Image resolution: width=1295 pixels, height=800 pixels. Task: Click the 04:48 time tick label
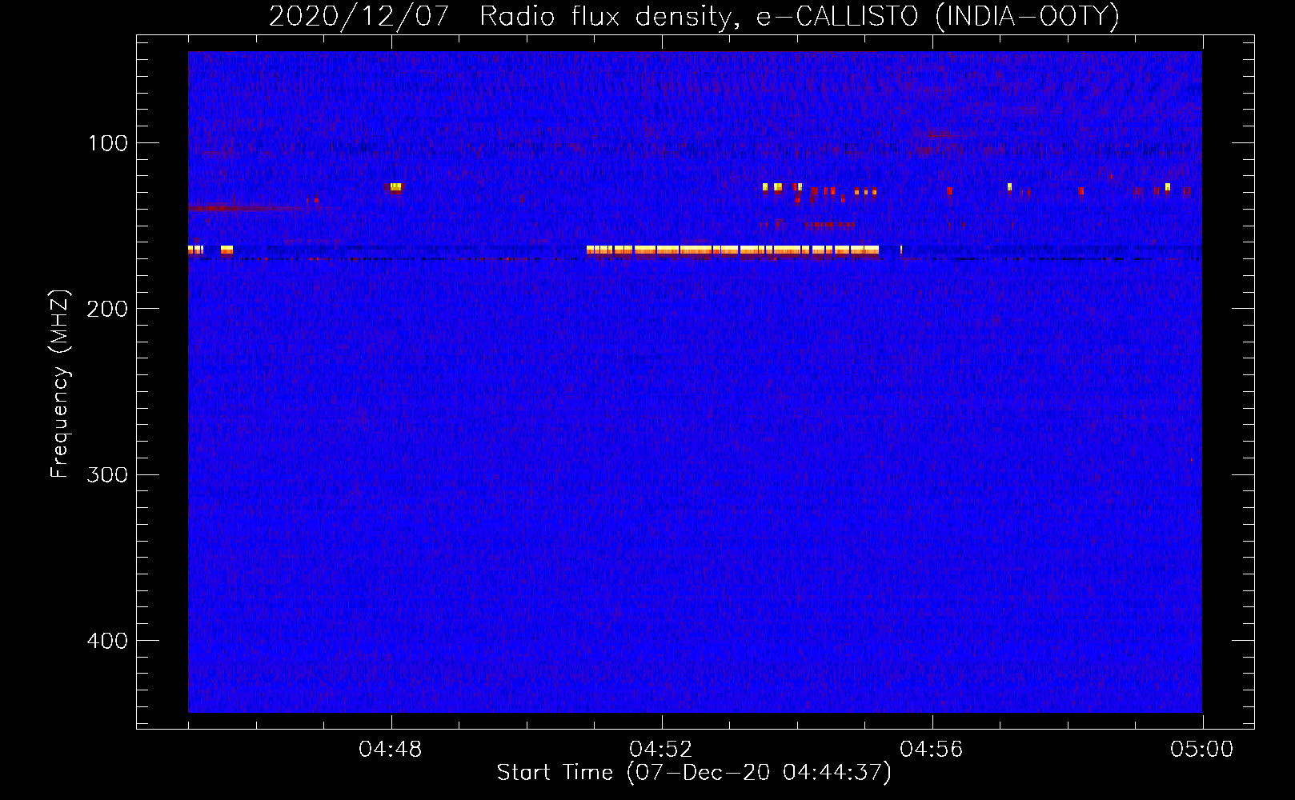click(x=391, y=750)
